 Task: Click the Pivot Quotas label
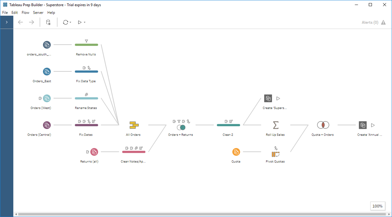tap(275, 162)
